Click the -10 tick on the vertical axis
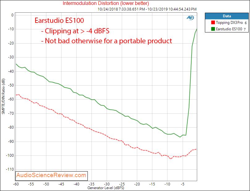 pyautogui.click(x=11, y=29)
